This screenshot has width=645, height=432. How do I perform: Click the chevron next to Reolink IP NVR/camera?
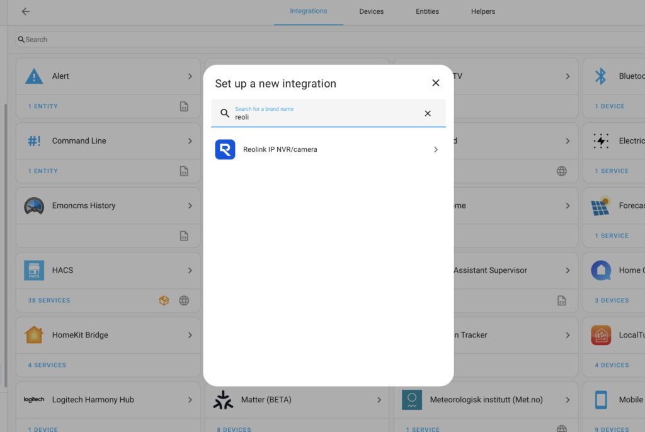tap(436, 149)
